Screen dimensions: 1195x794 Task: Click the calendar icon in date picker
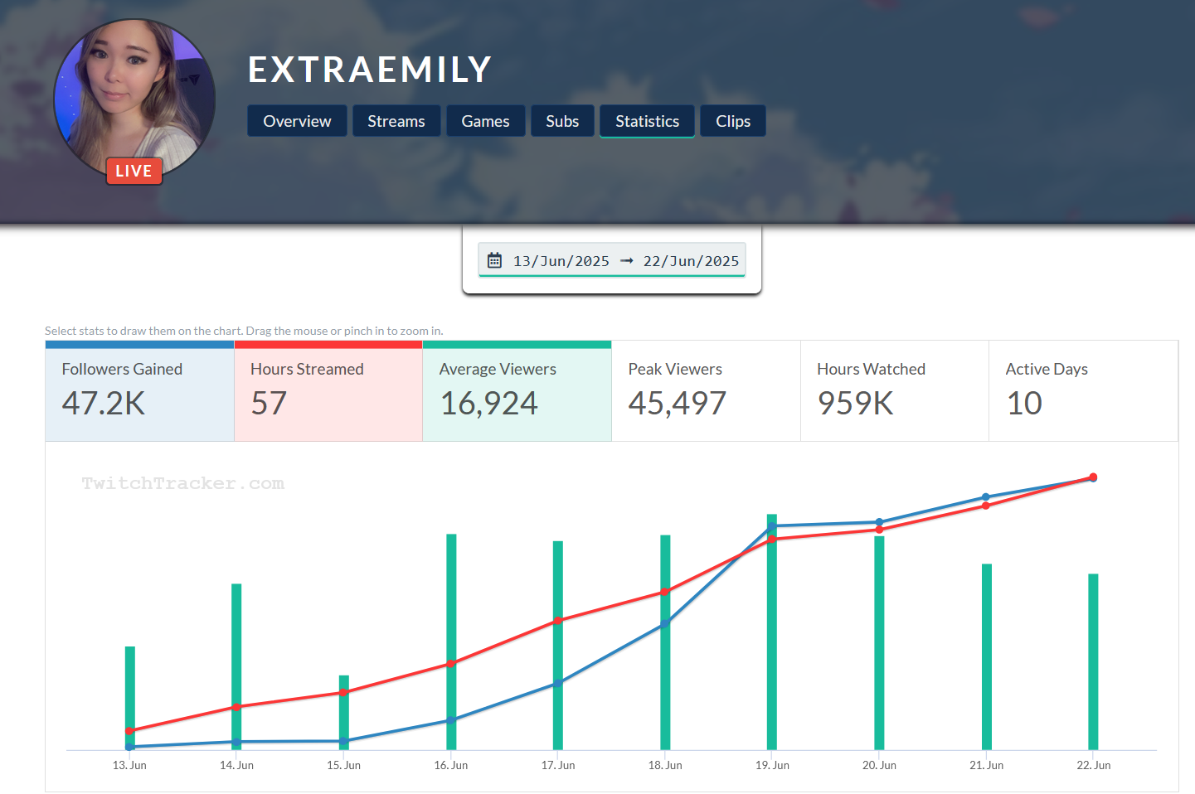coord(494,260)
